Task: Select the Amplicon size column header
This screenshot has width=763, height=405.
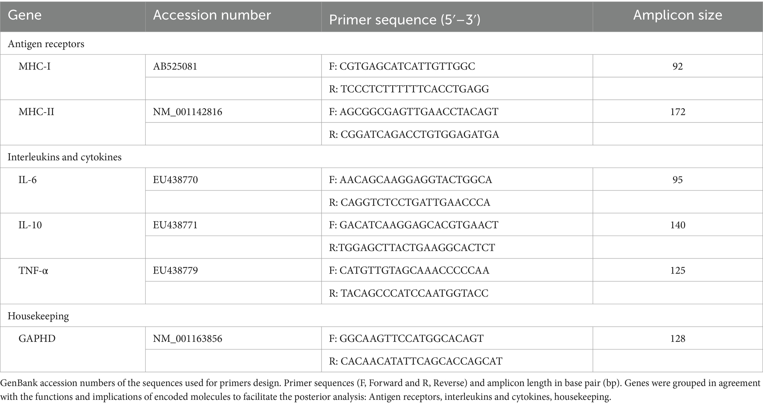Action: tap(678, 16)
